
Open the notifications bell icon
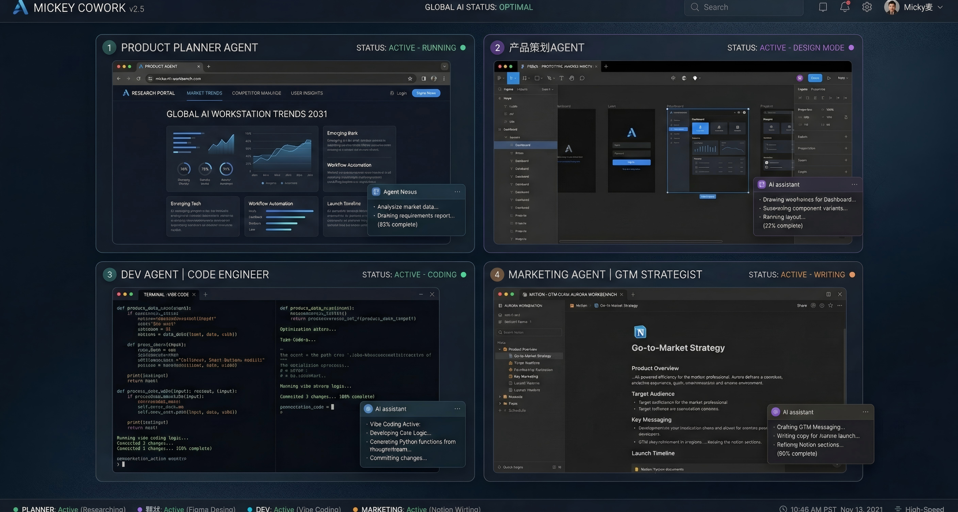coord(845,7)
